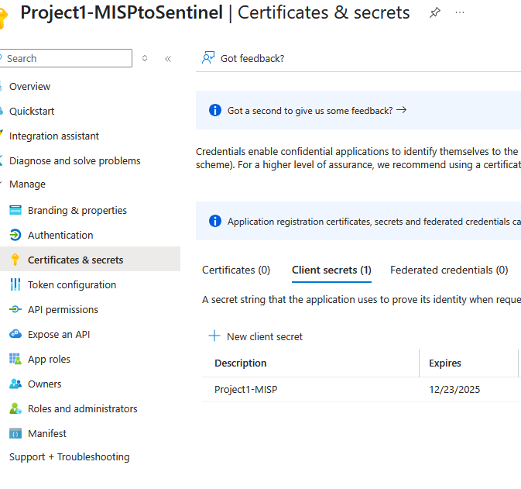Open Authentication settings
Viewport: 521px width, 489px height.
[x=60, y=235]
